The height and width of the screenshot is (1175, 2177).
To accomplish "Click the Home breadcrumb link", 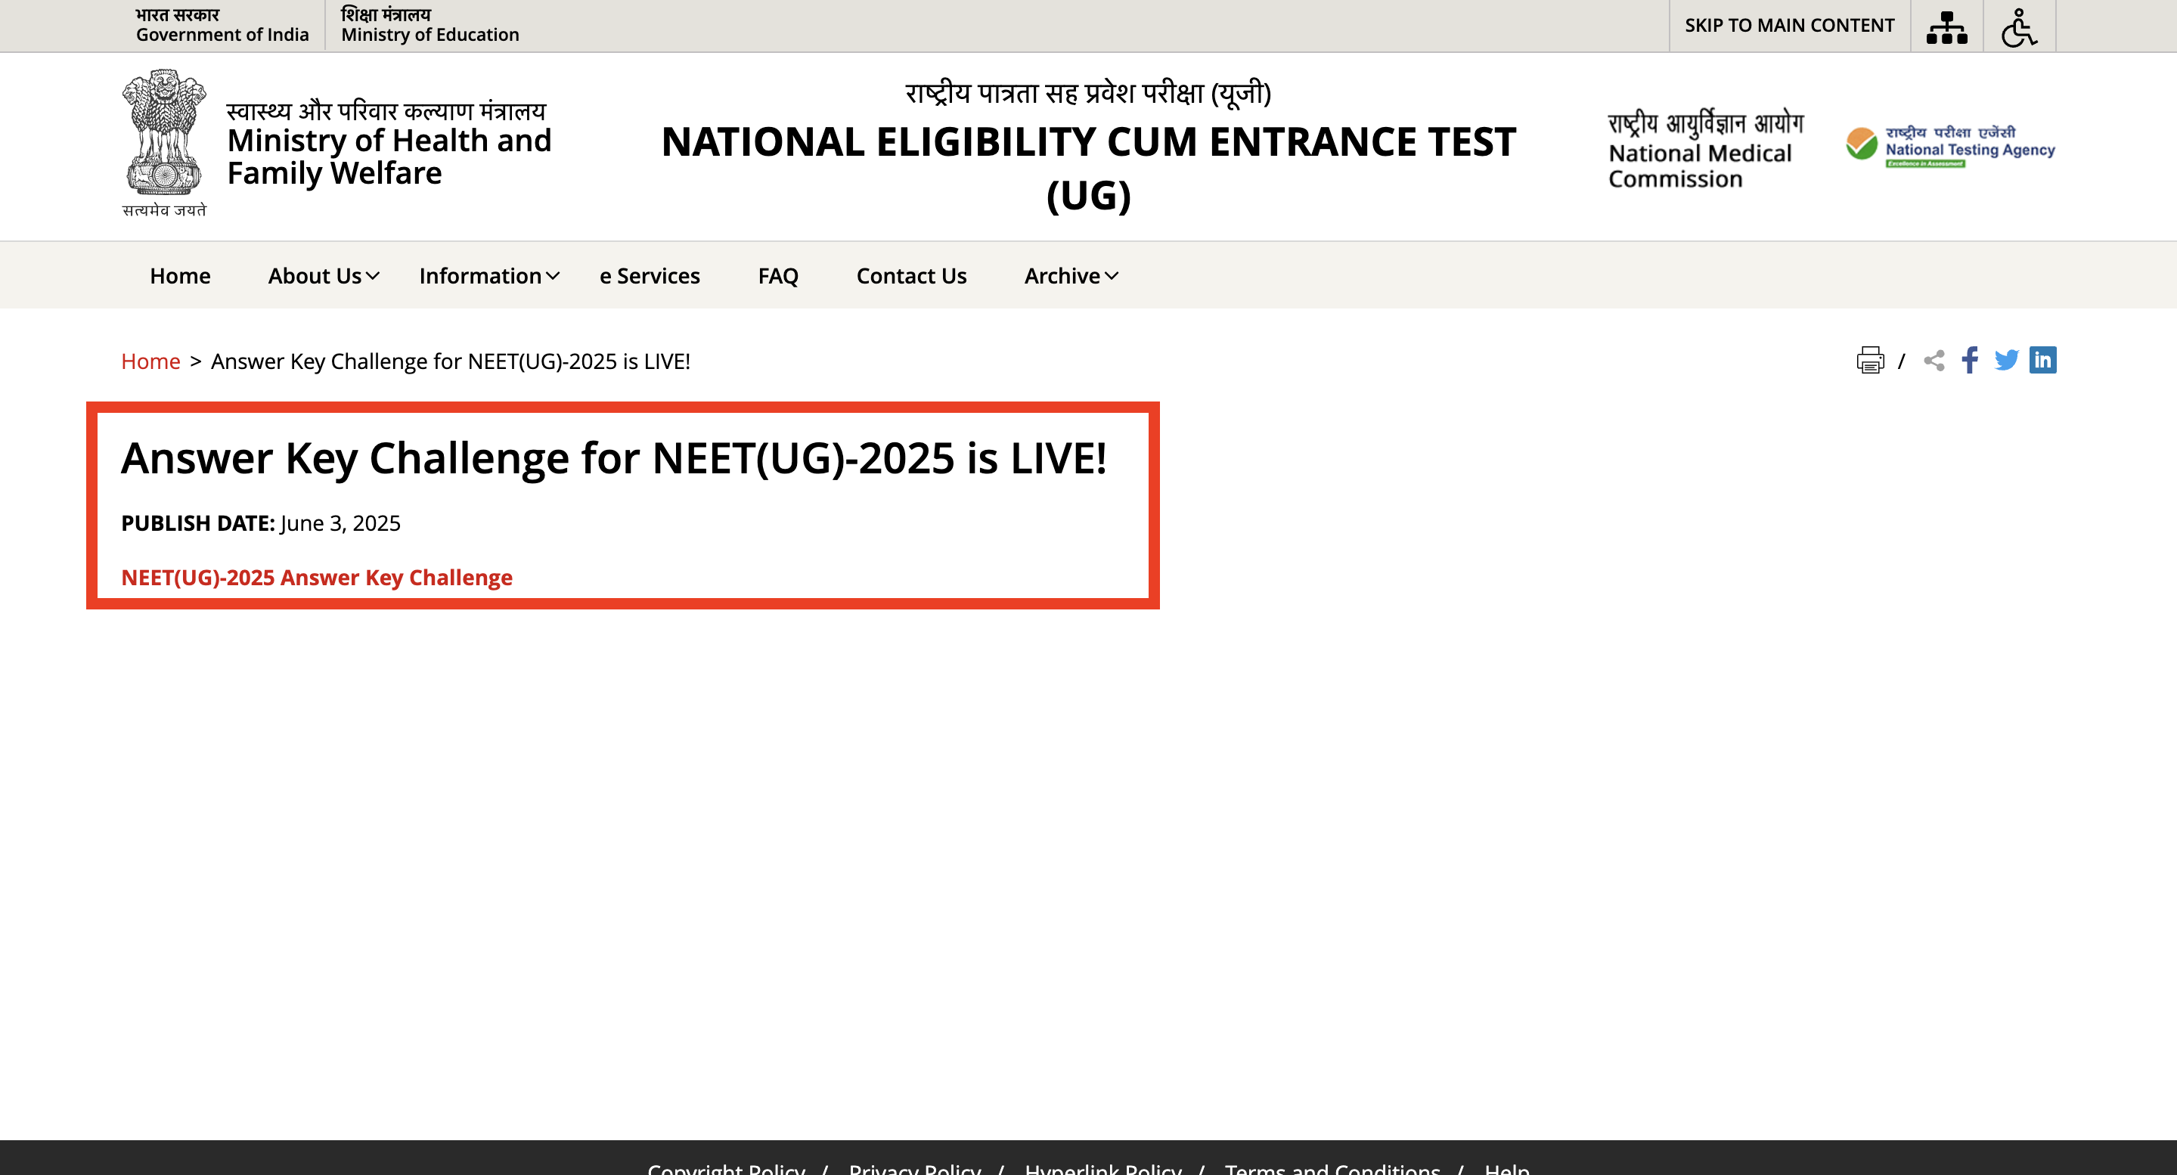I will (150, 361).
